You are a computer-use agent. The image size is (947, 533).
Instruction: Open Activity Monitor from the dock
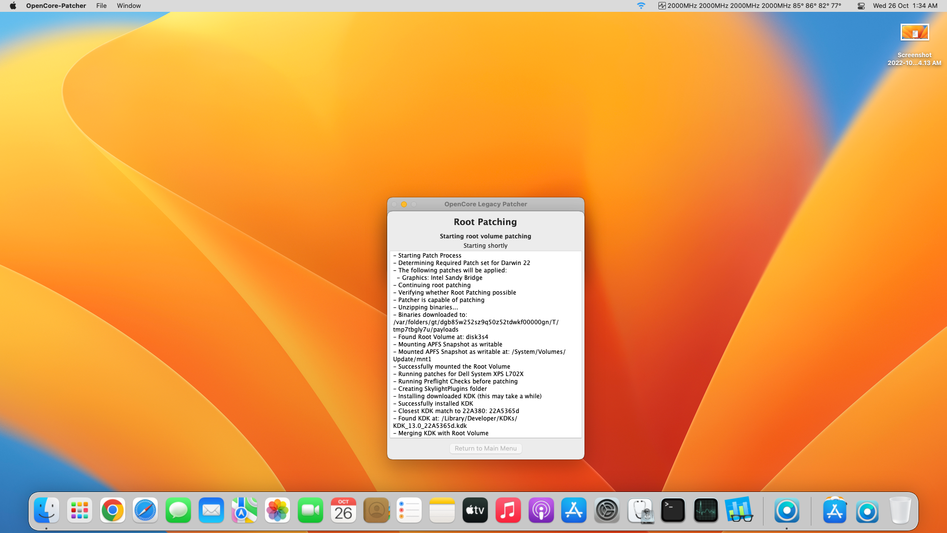(706, 510)
